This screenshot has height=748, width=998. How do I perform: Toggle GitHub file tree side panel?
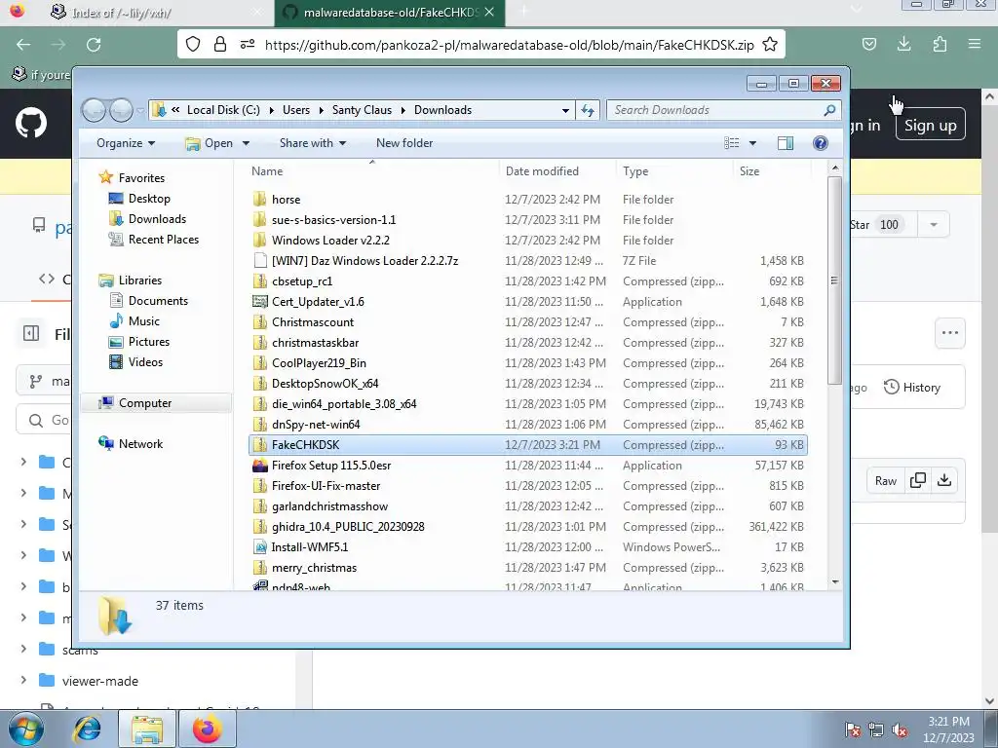click(x=31, y=333)
